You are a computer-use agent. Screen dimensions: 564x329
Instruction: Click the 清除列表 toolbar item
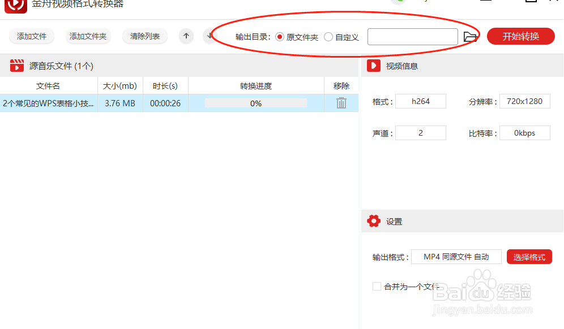click(146, 36)
